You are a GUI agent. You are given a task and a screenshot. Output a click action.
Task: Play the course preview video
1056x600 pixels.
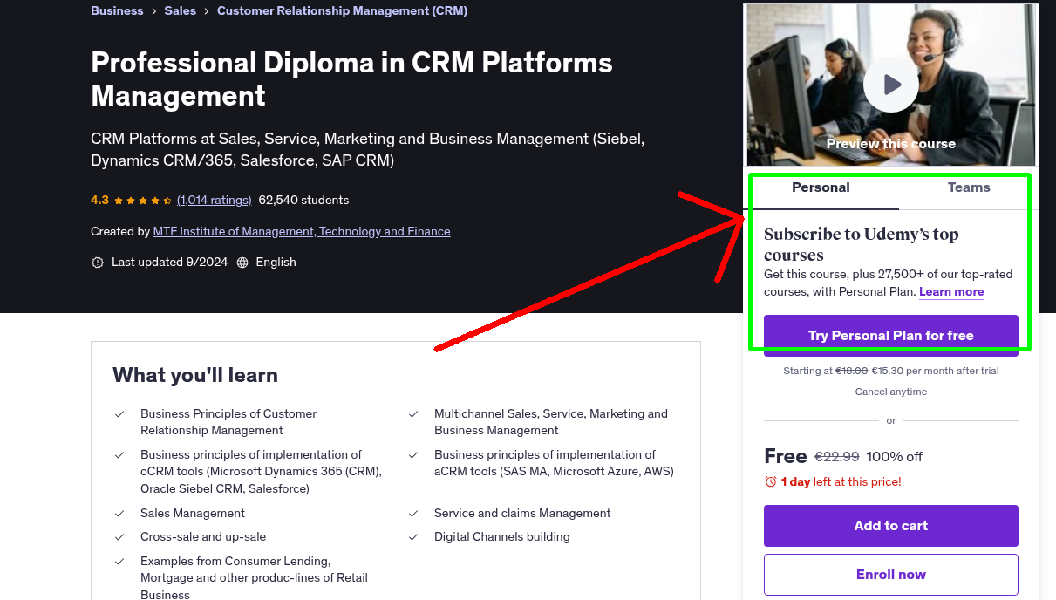891,85
